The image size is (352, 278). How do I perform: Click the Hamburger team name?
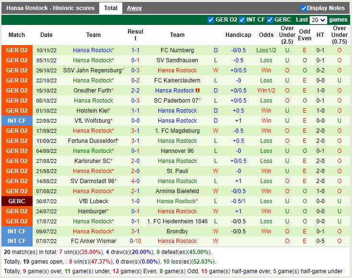pyautogui.click(x=93, y=211)
